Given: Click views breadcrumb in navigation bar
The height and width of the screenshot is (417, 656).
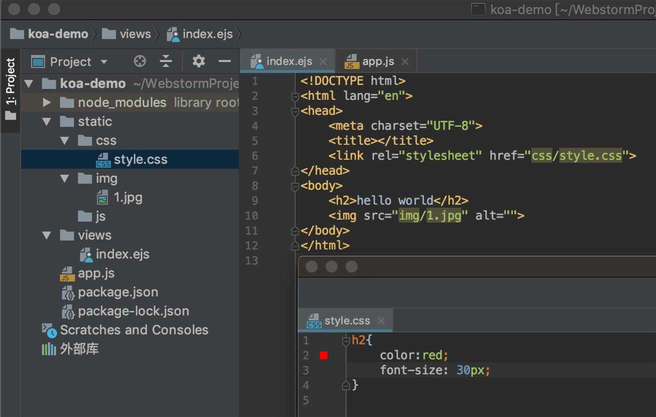Looking at the screenshot, I should point(126,34).
